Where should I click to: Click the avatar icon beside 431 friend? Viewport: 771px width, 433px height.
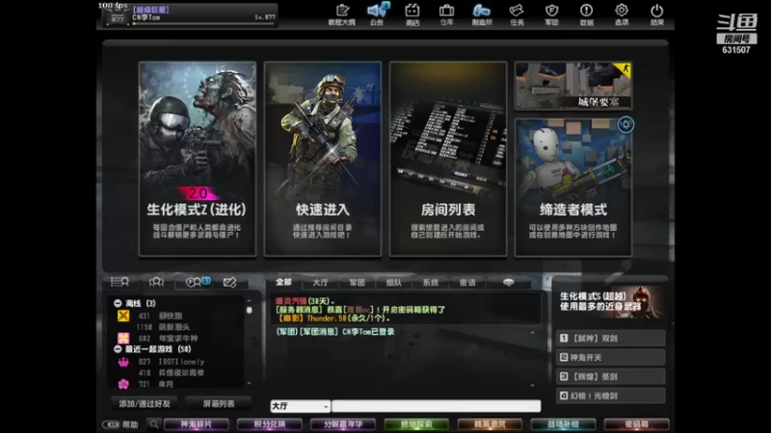click(x=123, y=316)
